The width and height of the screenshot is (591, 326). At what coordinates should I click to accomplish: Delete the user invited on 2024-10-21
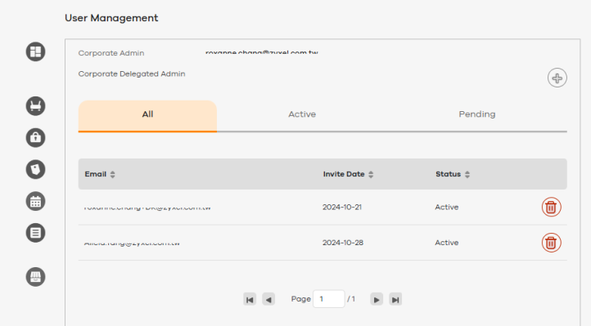pyautogui.click(x=551, y=207)
